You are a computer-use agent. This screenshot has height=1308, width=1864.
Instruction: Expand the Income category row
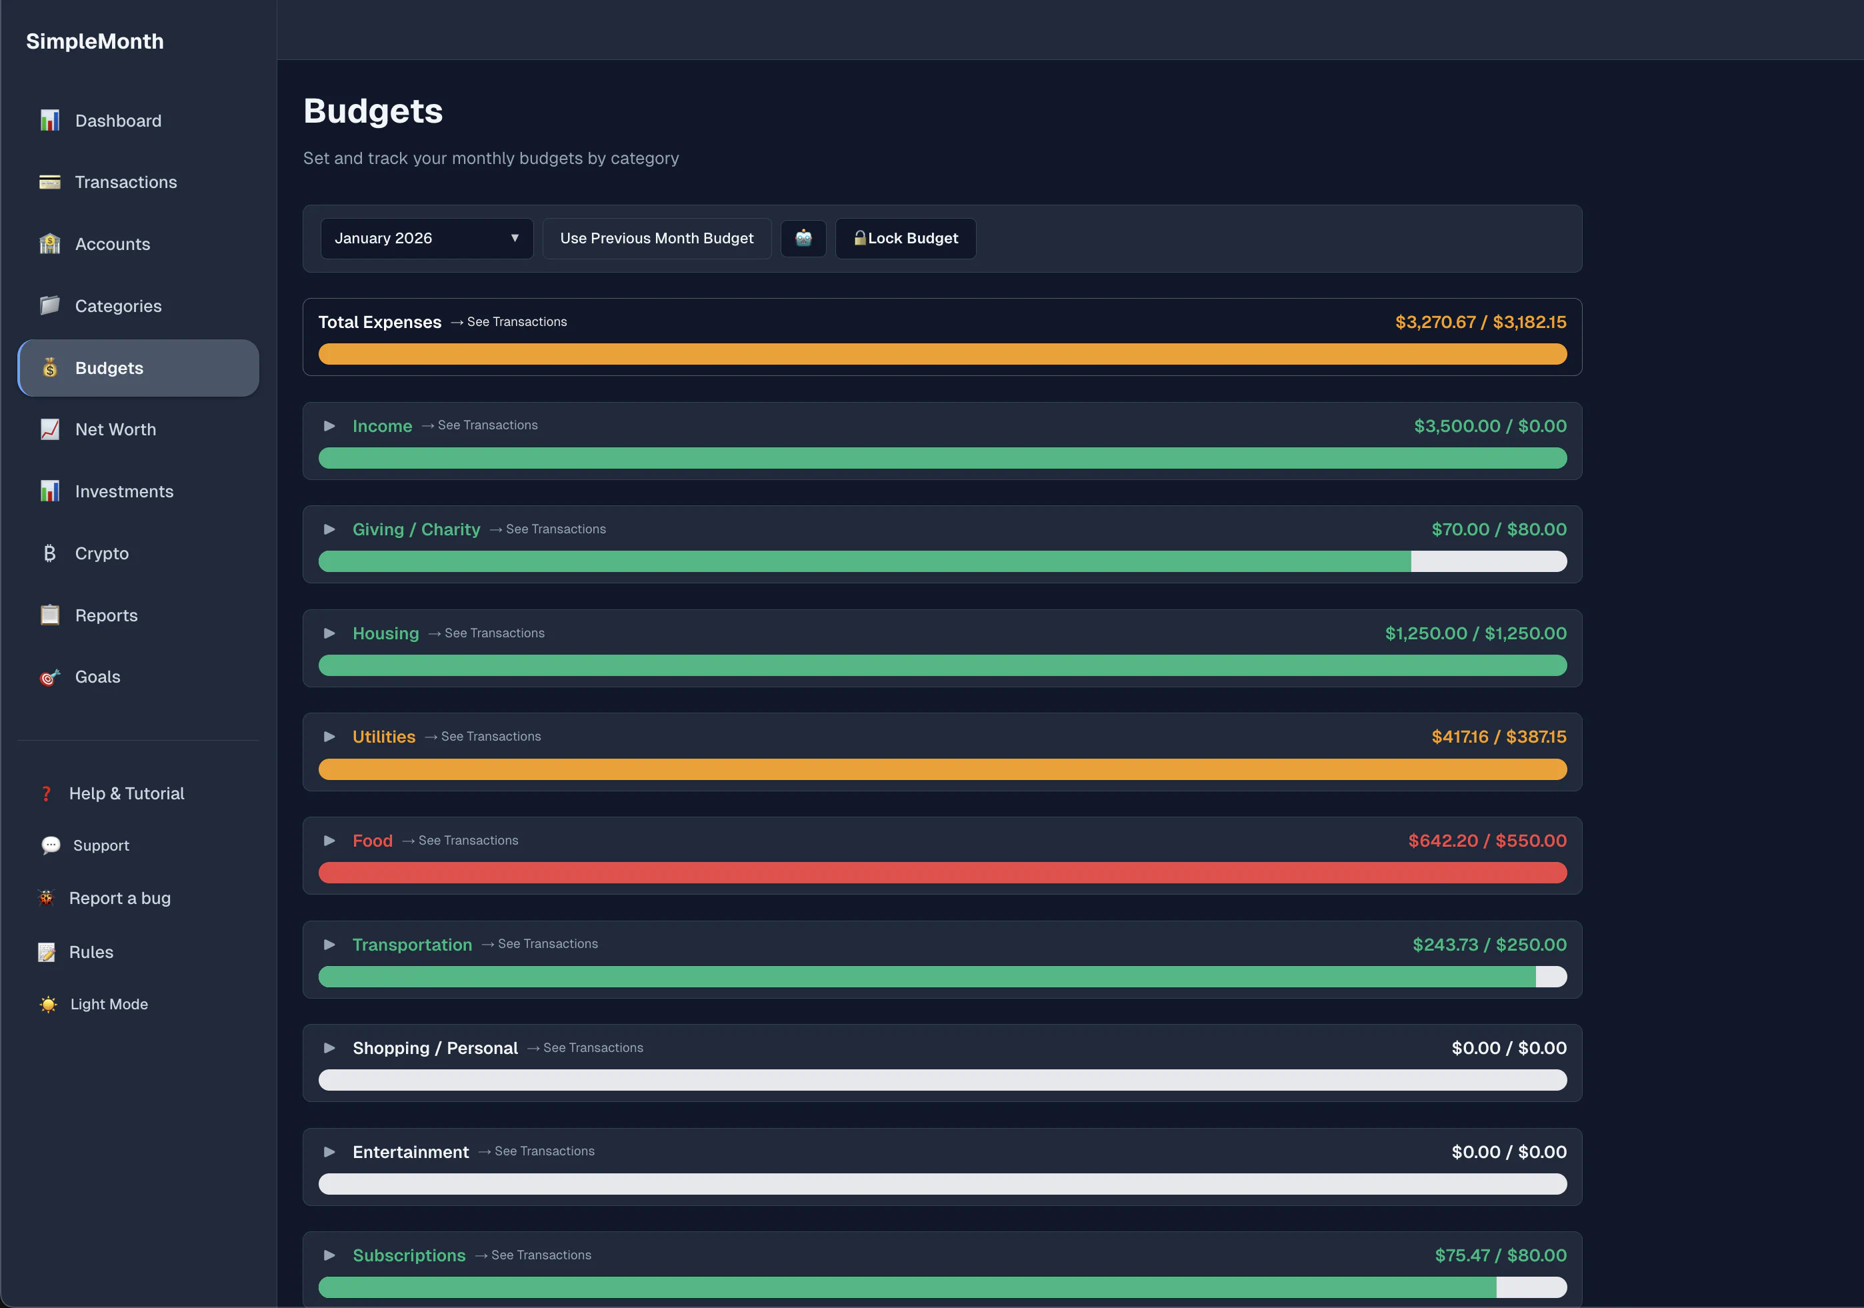click(329, 425)
